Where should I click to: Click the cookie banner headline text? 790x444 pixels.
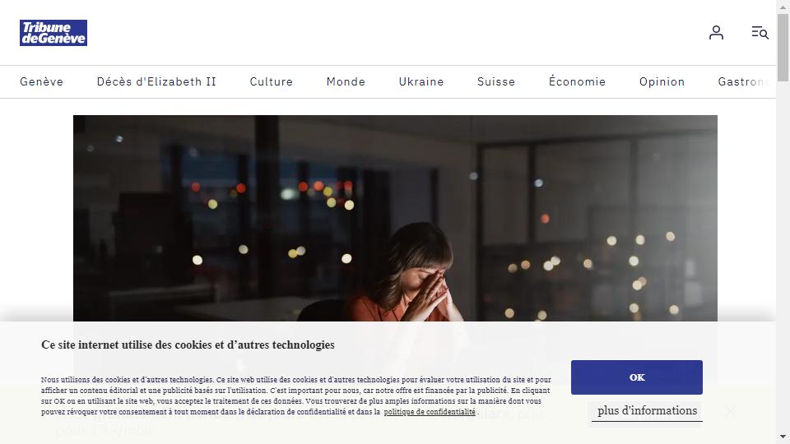[188, 345]
